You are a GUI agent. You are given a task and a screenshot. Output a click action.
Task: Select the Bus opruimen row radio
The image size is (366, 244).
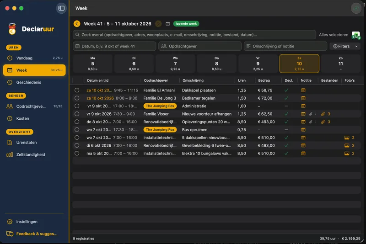coord(77,130)
